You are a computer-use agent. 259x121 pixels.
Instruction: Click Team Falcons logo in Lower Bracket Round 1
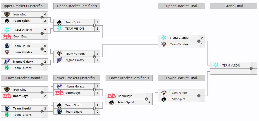pos(7,115)
